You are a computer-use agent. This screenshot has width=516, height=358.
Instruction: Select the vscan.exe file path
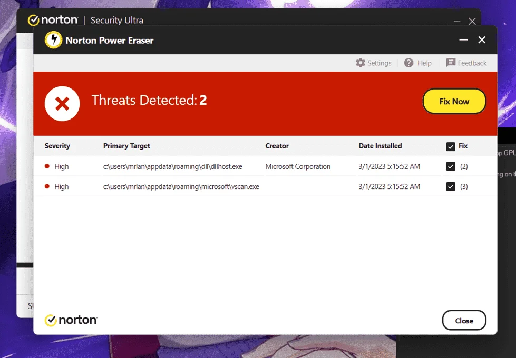181,186
